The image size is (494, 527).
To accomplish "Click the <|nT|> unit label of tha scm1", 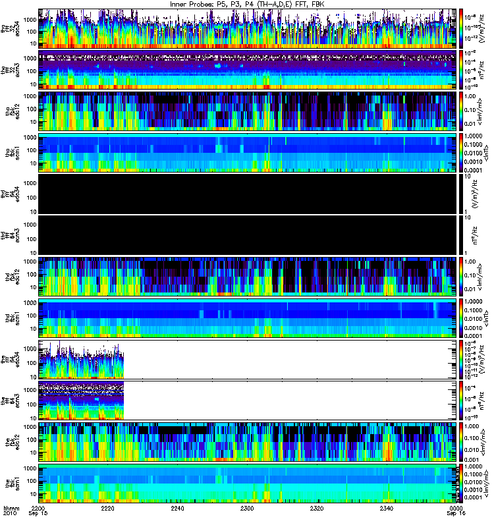I will 486,153.
